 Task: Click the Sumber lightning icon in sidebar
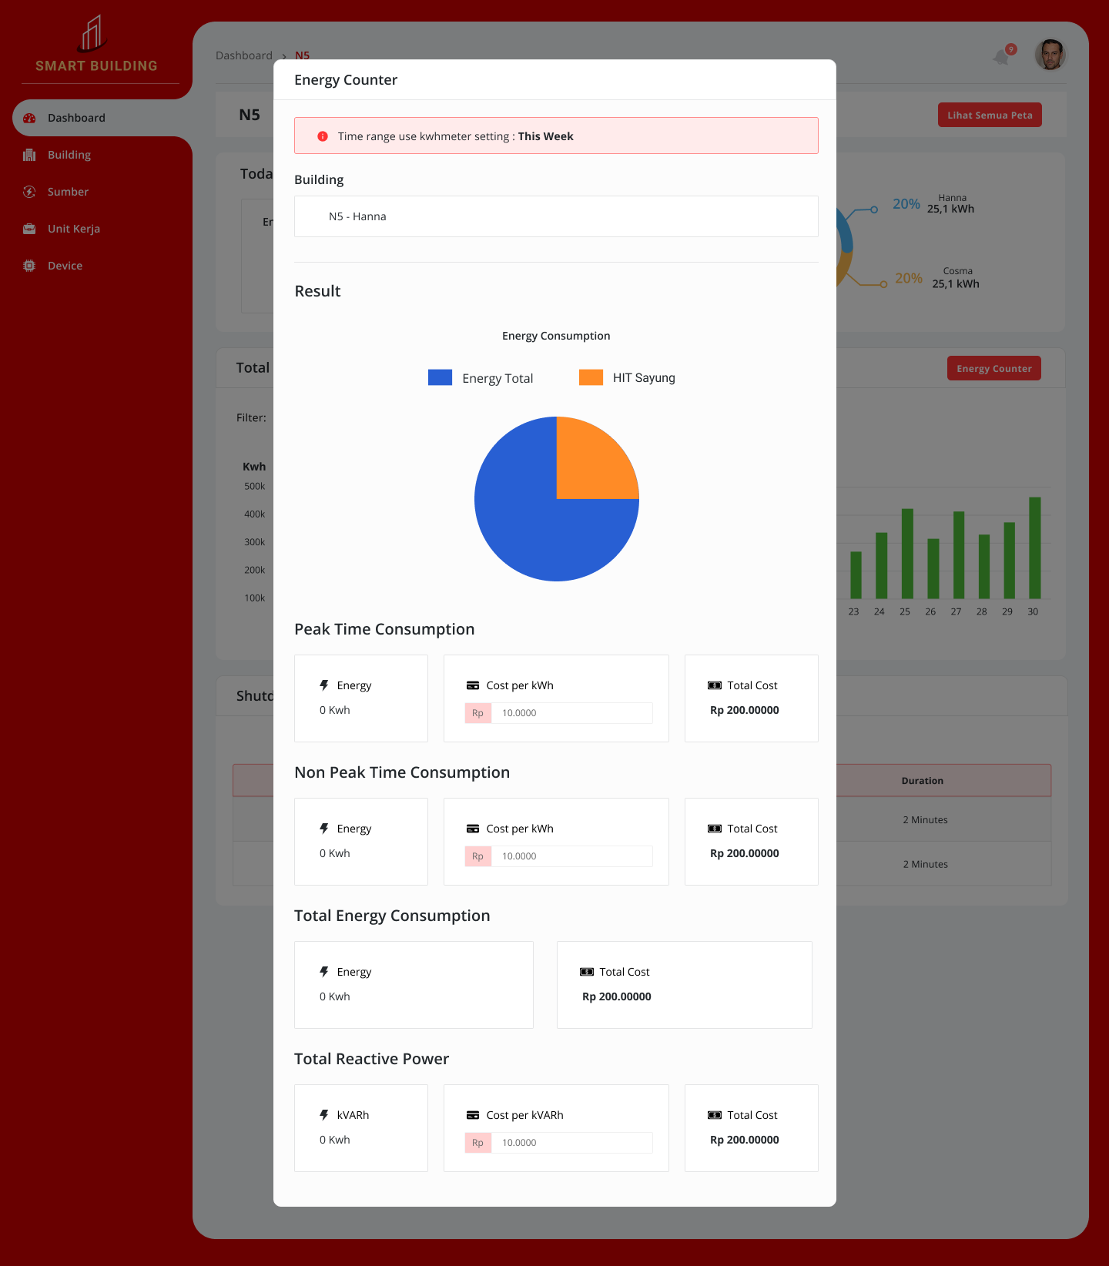(29, 192)
